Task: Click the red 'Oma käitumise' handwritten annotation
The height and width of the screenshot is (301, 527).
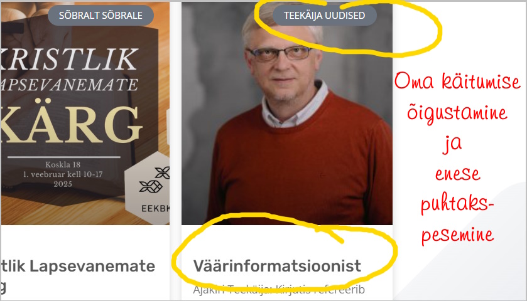Action: click(457, 82)
